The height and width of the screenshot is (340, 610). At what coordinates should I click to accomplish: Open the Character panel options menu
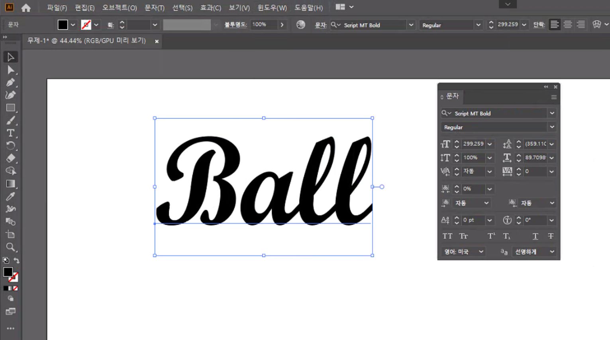554,97
